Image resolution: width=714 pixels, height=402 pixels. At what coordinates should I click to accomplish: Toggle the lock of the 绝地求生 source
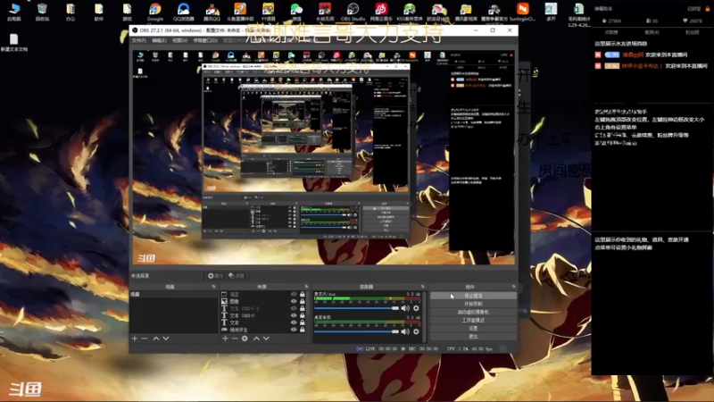pyautogui.click(x=303, y=330)
